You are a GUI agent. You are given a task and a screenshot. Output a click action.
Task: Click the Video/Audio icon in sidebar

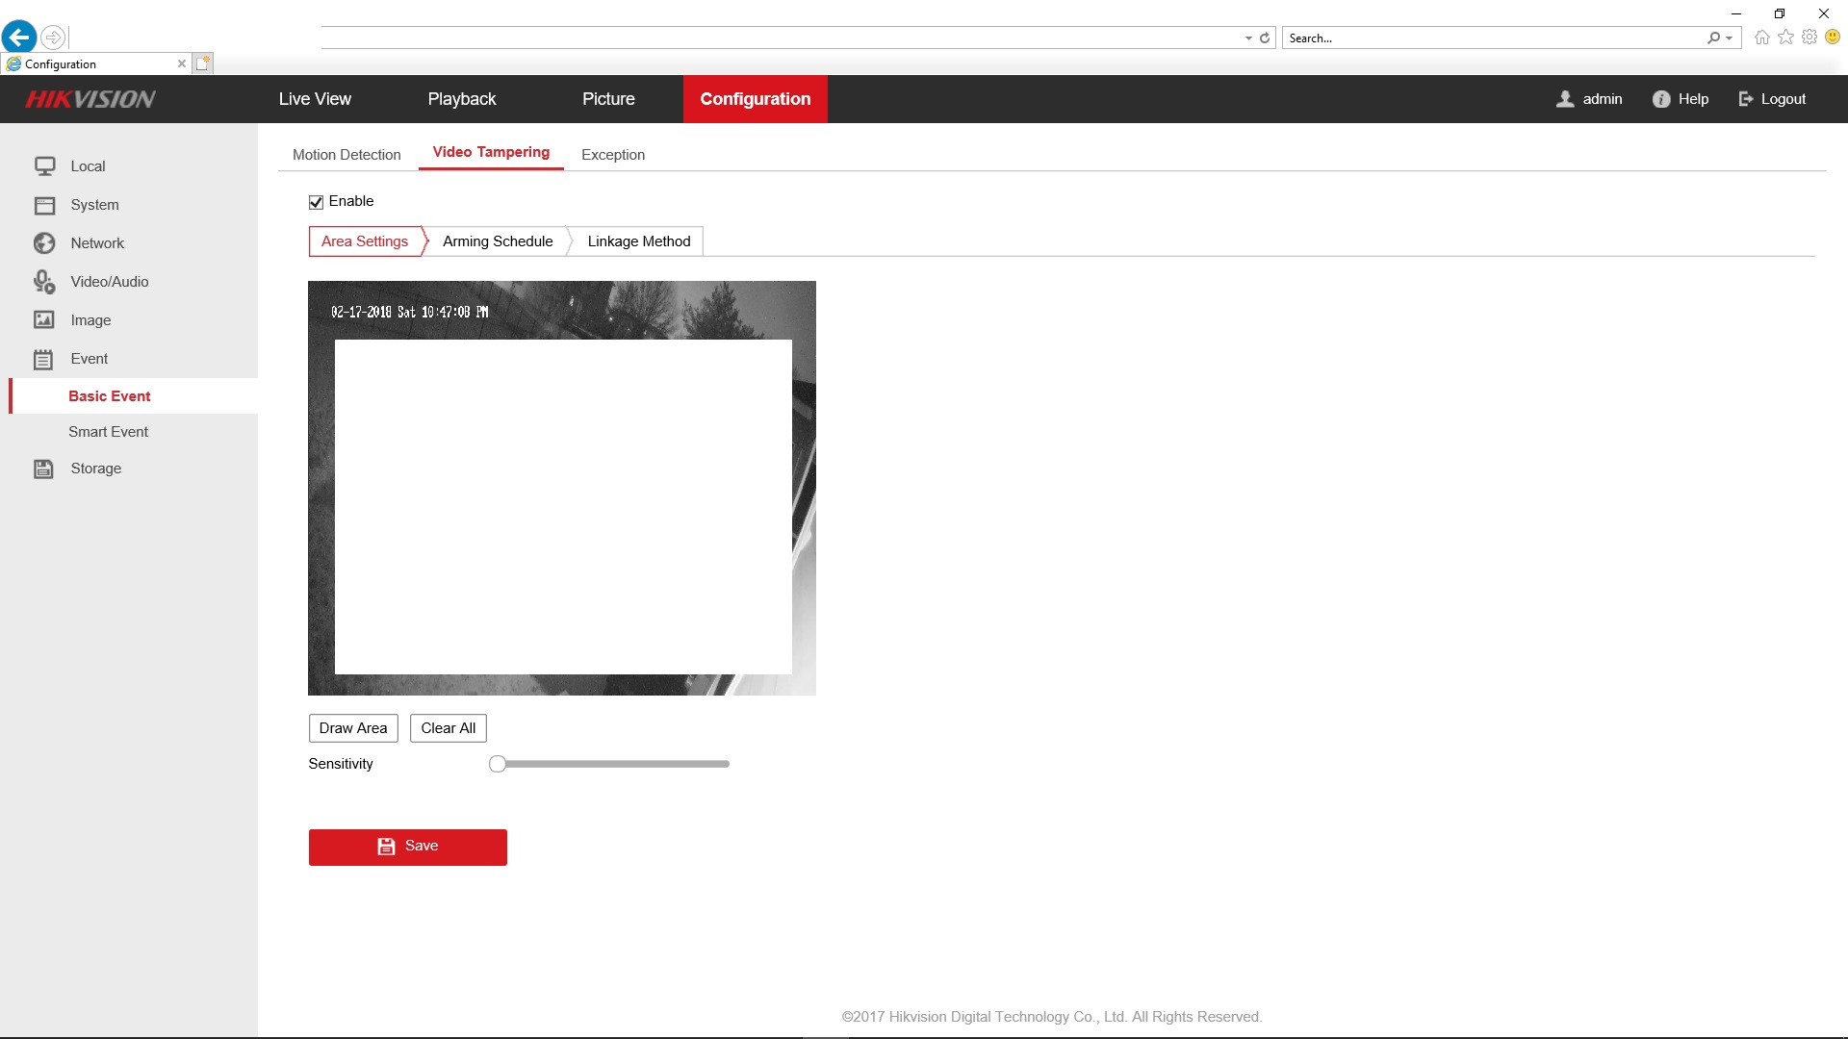click(44, 282)
